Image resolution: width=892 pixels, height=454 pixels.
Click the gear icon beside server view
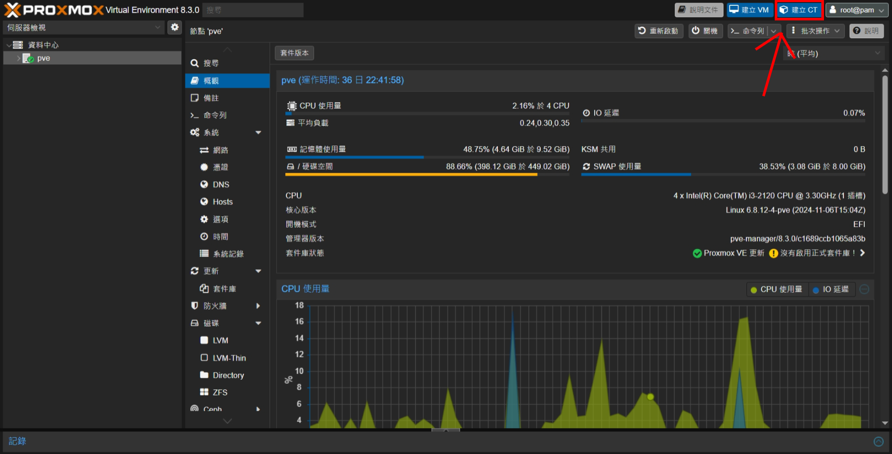tap(174, 27)
